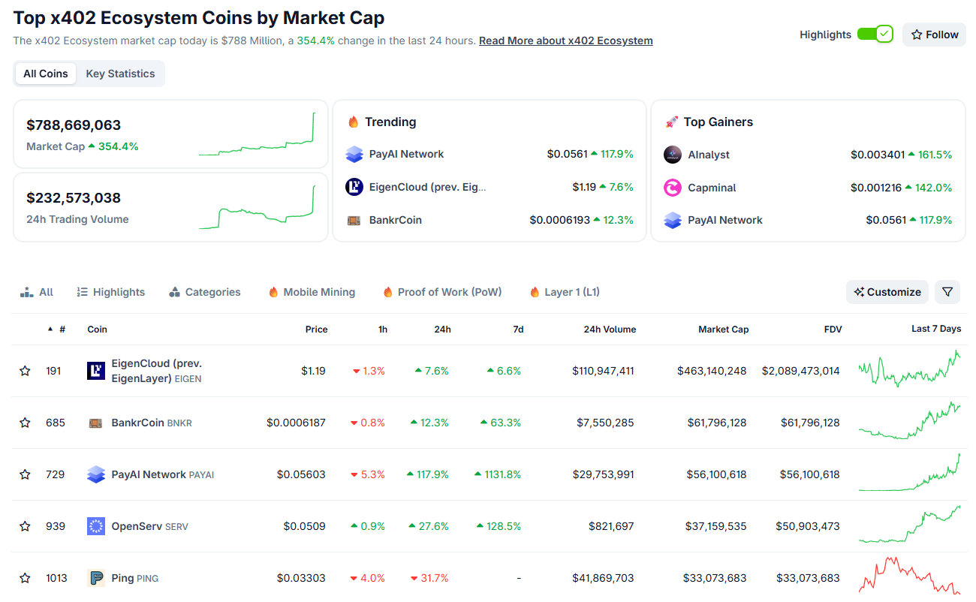Click the EigenCloud coin logo icon

pos(95,370)
